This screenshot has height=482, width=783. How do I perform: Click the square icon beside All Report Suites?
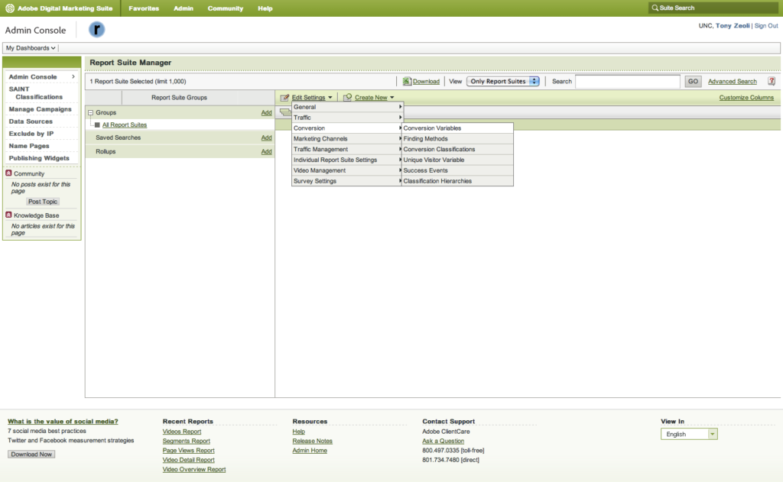(x=97, y=125)
